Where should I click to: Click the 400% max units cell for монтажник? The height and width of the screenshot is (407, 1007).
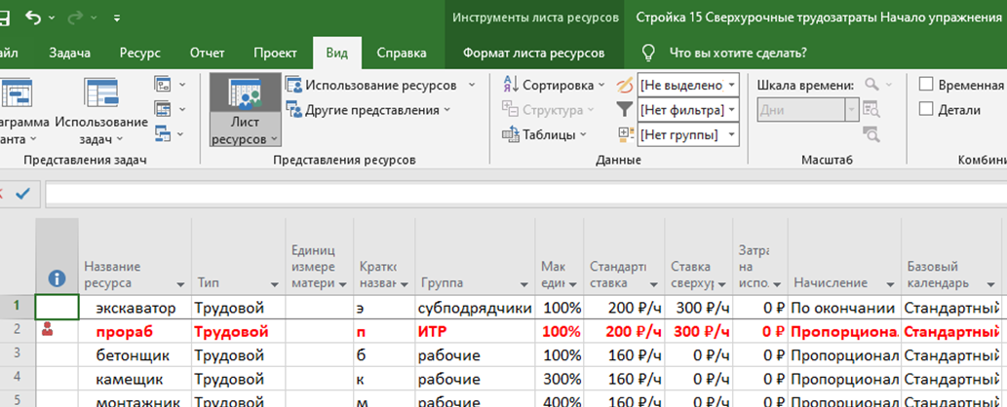click(561, 400)
